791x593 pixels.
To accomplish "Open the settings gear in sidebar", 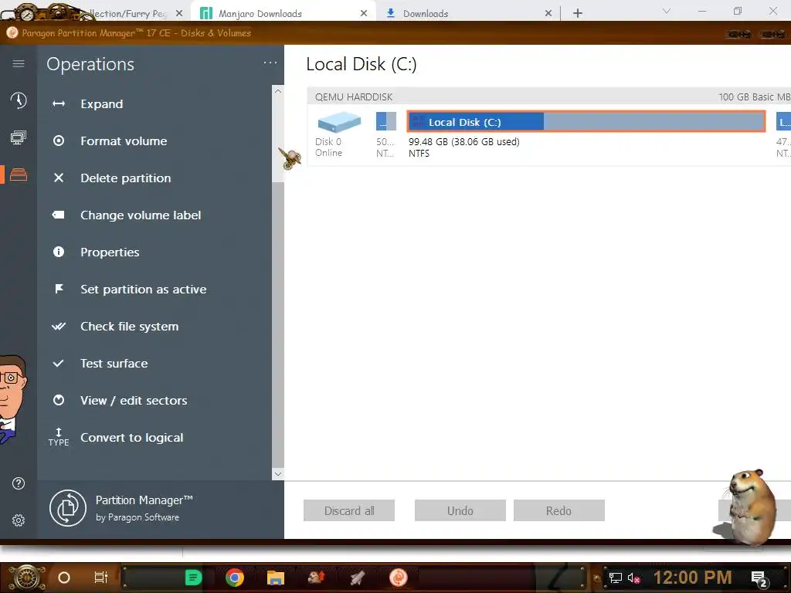I will (19, 520).
